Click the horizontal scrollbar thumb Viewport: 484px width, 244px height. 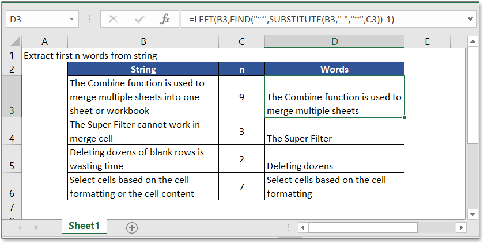click(363, 227)
